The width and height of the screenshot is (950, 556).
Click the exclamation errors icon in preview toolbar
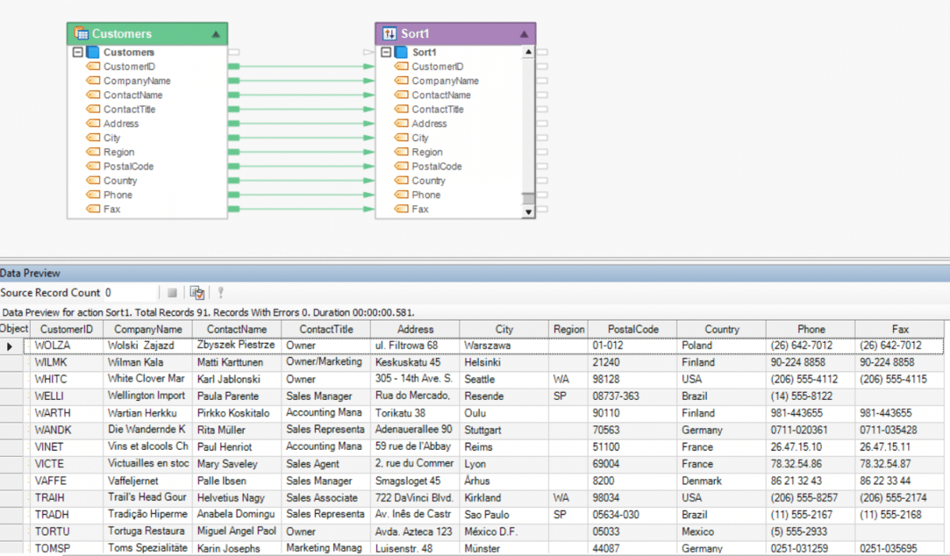(x=221, y=293)
